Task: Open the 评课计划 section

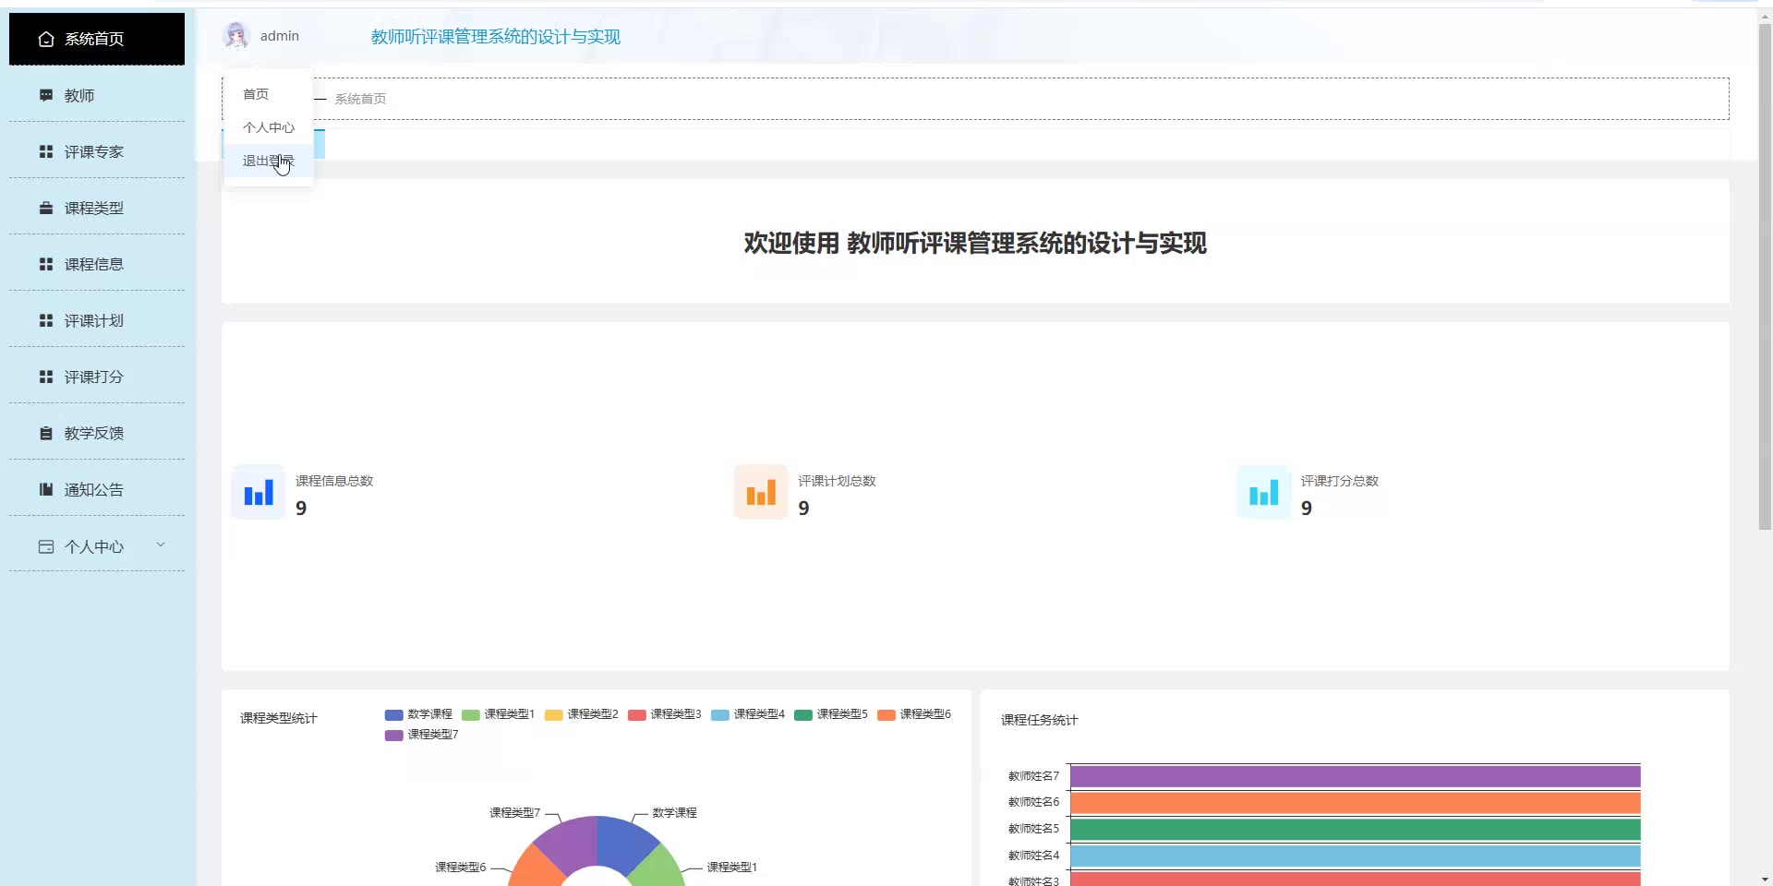Action: [97, 320]
